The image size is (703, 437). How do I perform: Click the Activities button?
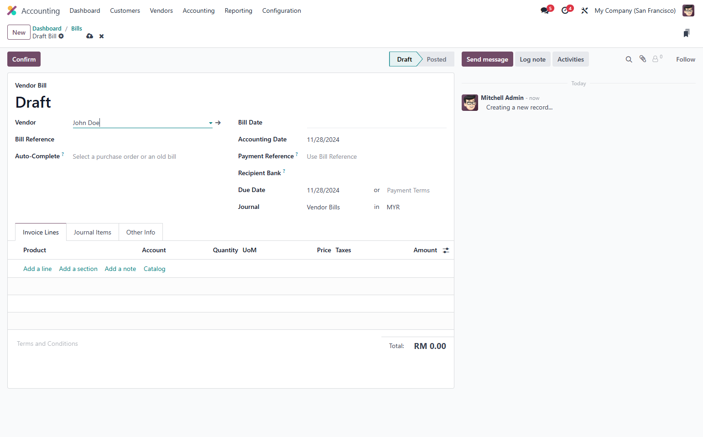coord(570,59)
